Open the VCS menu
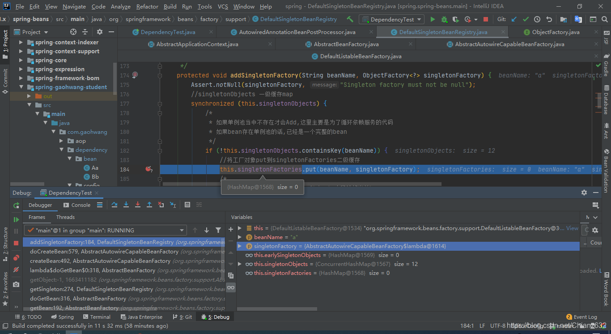 point(223,6)
